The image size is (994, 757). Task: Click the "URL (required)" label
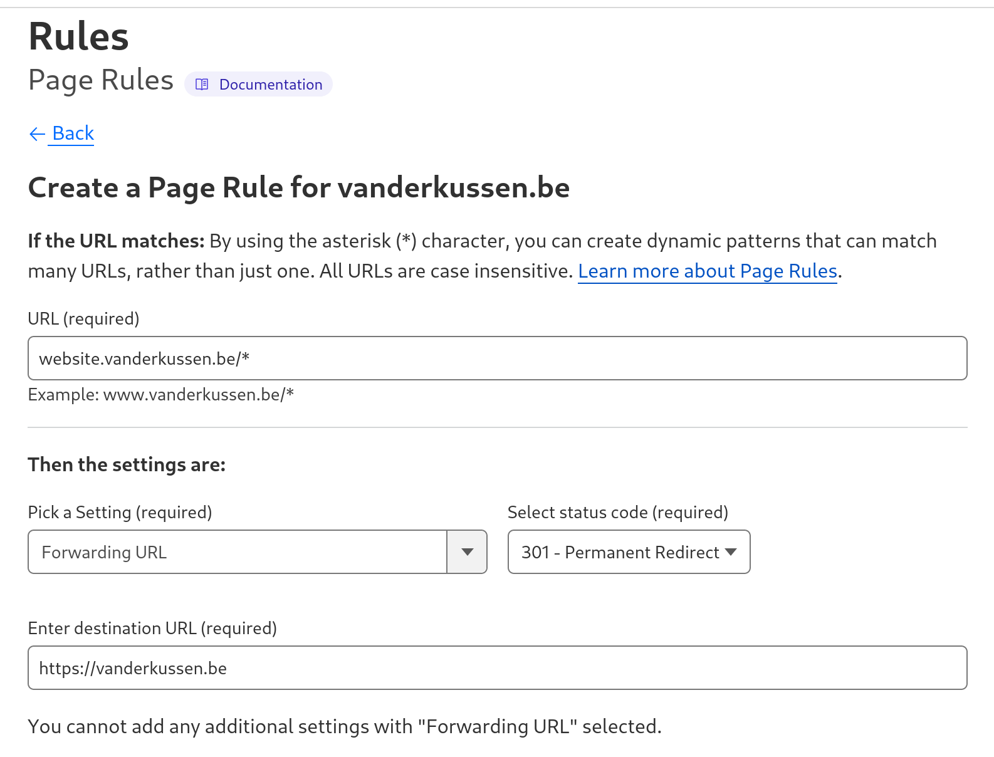pyautogui.click(x=83, y=319)
